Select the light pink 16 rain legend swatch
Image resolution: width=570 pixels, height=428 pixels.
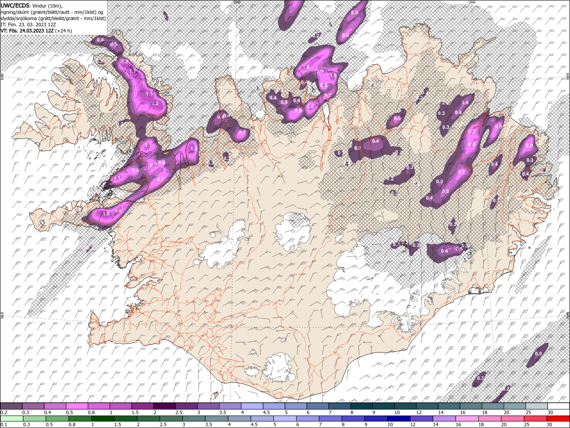466,419
